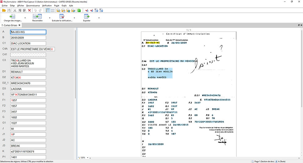
Task: Click the field panel vertical scrollbar
Action: pos(75,64)
